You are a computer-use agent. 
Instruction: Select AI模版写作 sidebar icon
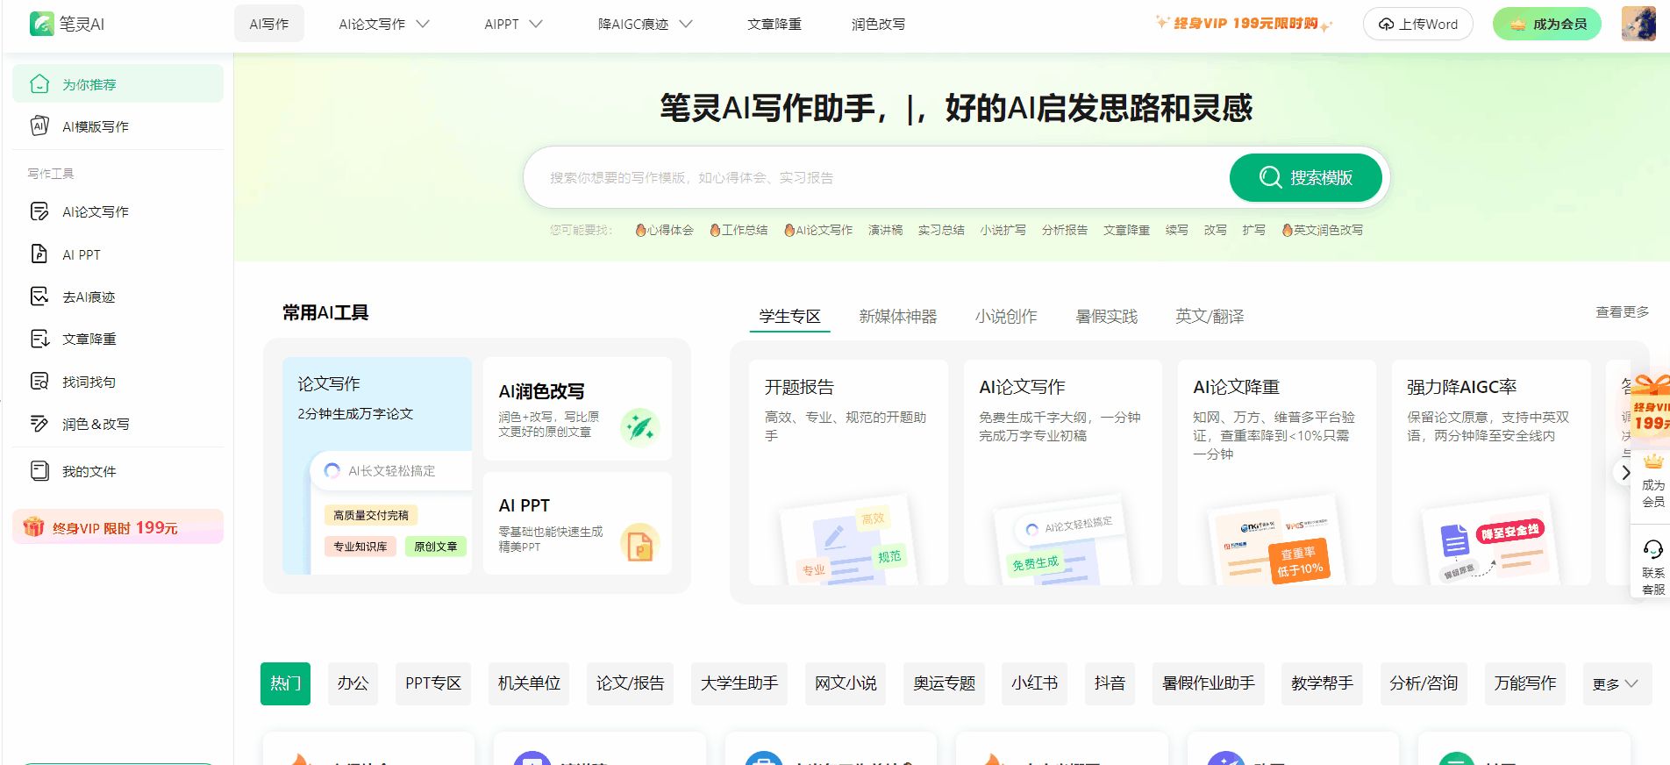coord(39,126)
